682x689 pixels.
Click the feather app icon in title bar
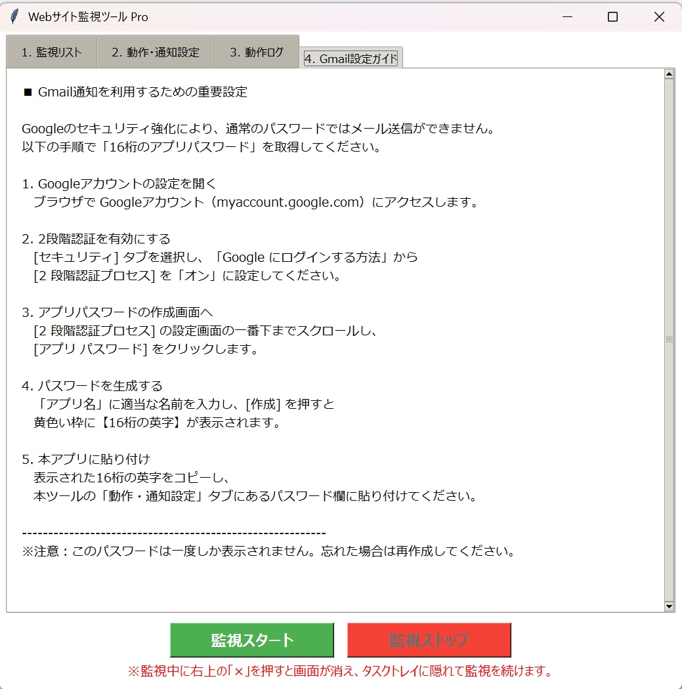coord(14,16)
